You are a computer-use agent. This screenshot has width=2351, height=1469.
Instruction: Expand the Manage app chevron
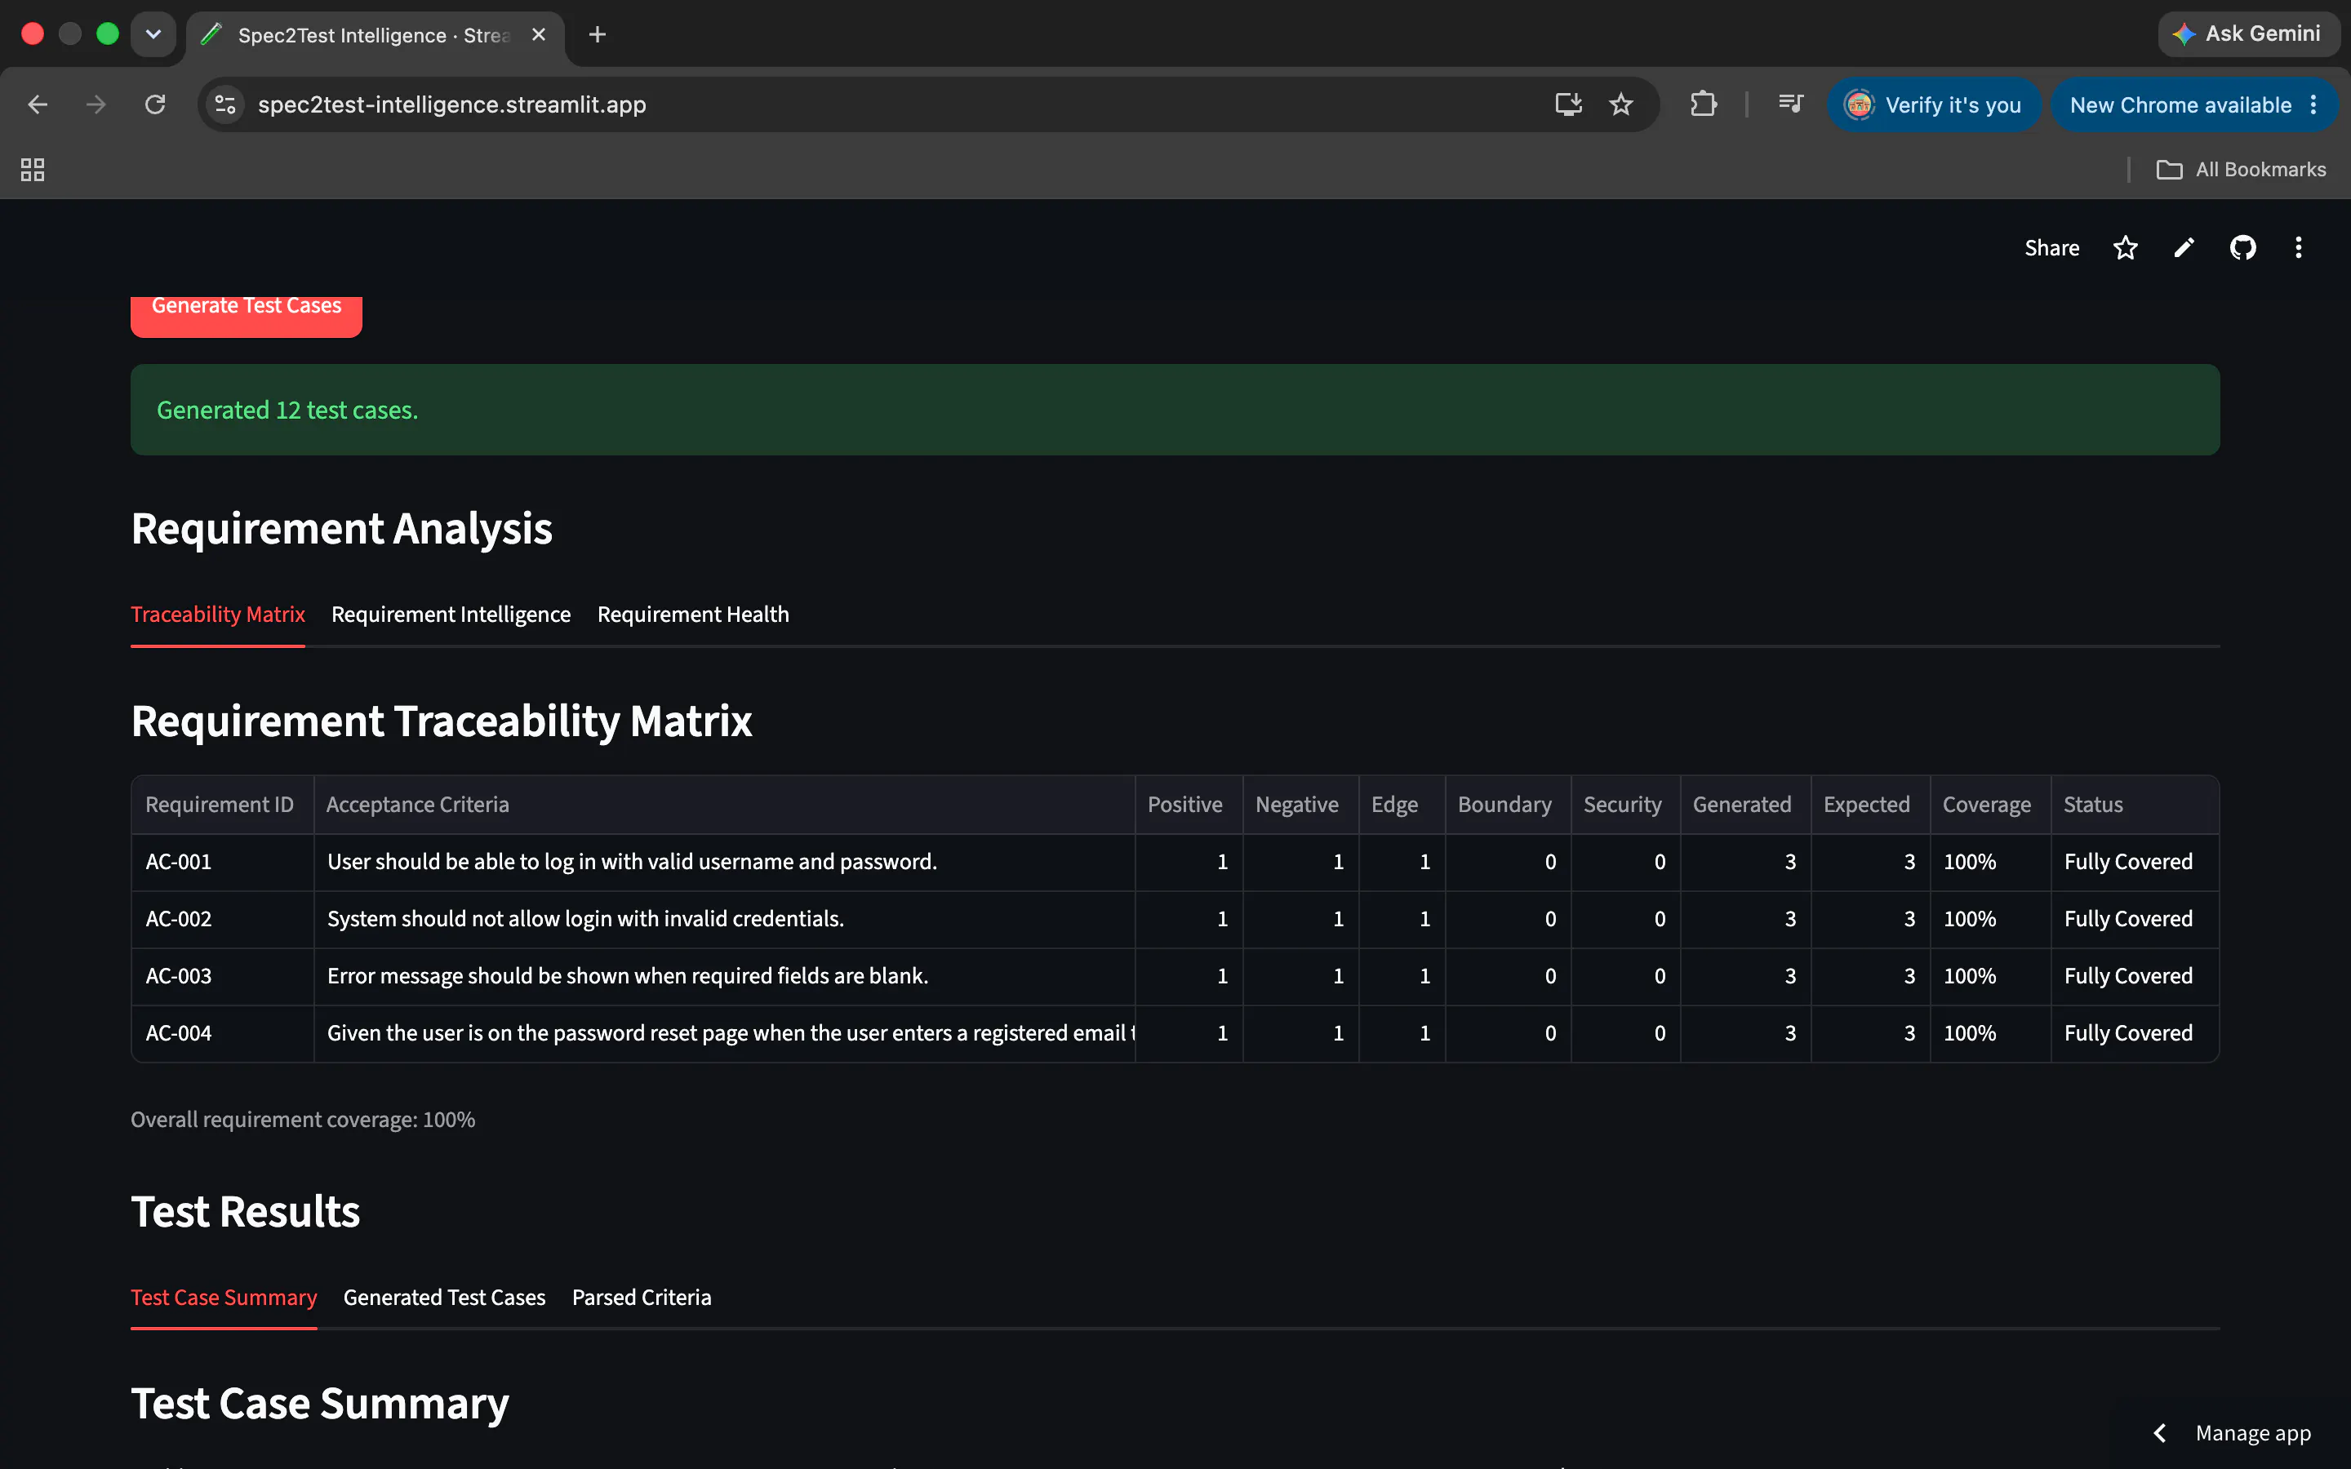[2160, 1433]
